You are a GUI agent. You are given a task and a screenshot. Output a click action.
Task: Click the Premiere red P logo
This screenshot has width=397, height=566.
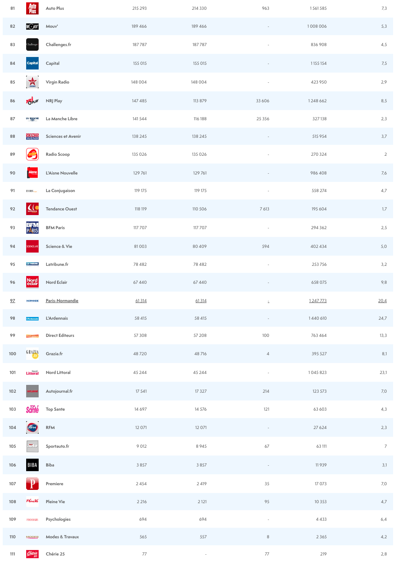(32, 484)
